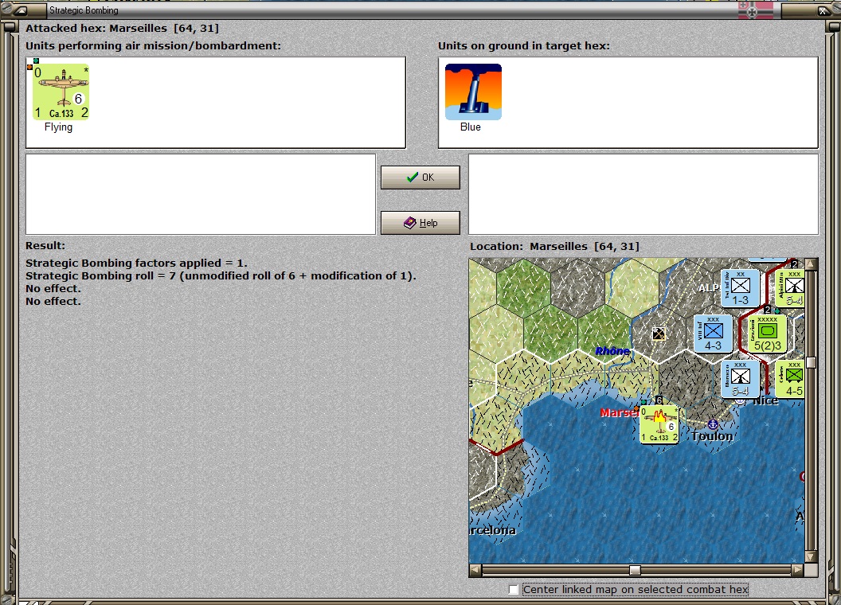
Task: Click 'Strategic Bombing factors applied = 1.' line
Action: (x=136, y=263)
